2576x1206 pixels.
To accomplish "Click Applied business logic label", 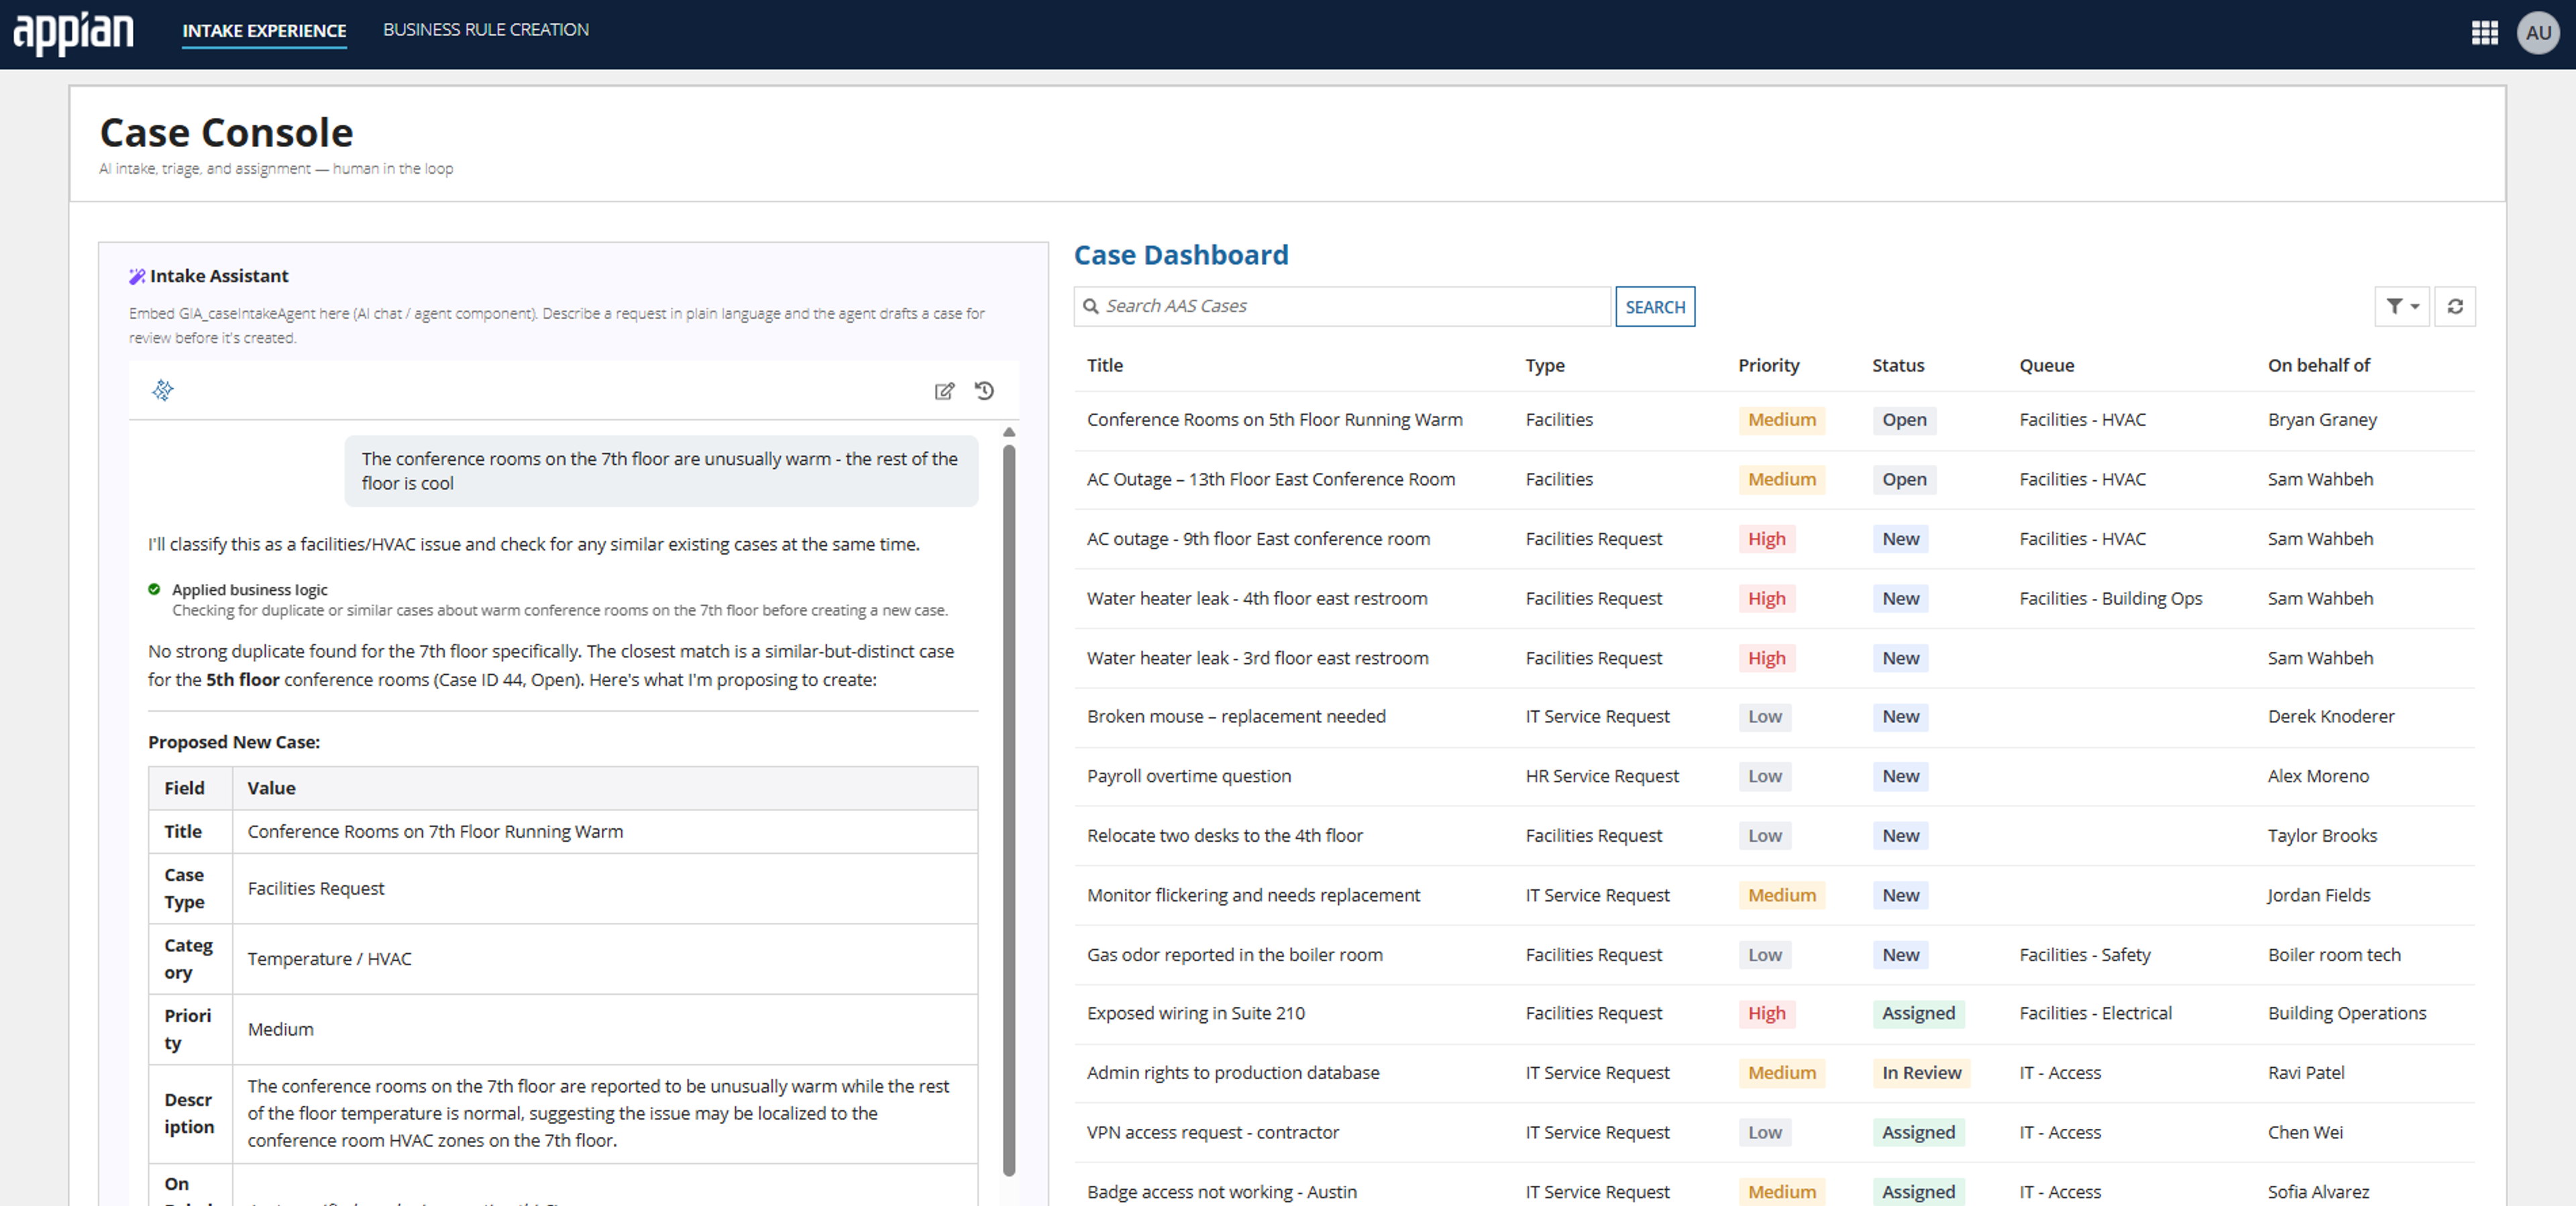I will (249, 590).
